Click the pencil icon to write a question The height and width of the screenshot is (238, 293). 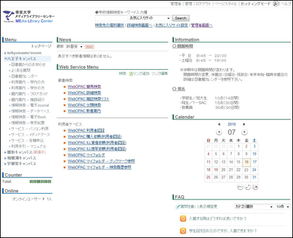point(178,207)
